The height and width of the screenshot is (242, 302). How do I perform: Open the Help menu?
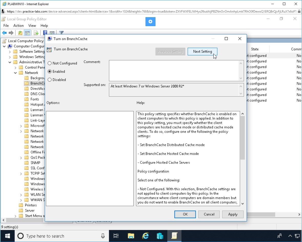[44, 26]
